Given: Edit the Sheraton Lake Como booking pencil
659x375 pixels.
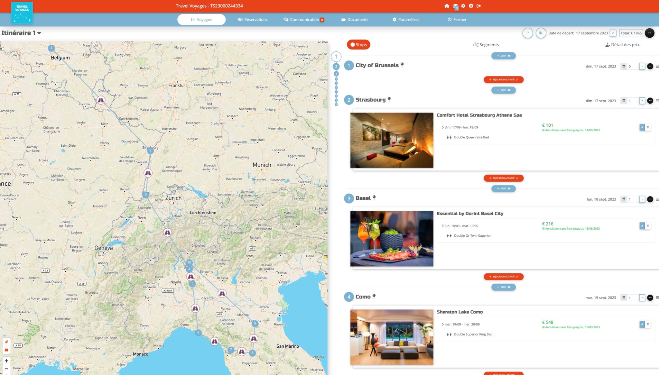Looking at the screenshot, I should coord(642,324).
